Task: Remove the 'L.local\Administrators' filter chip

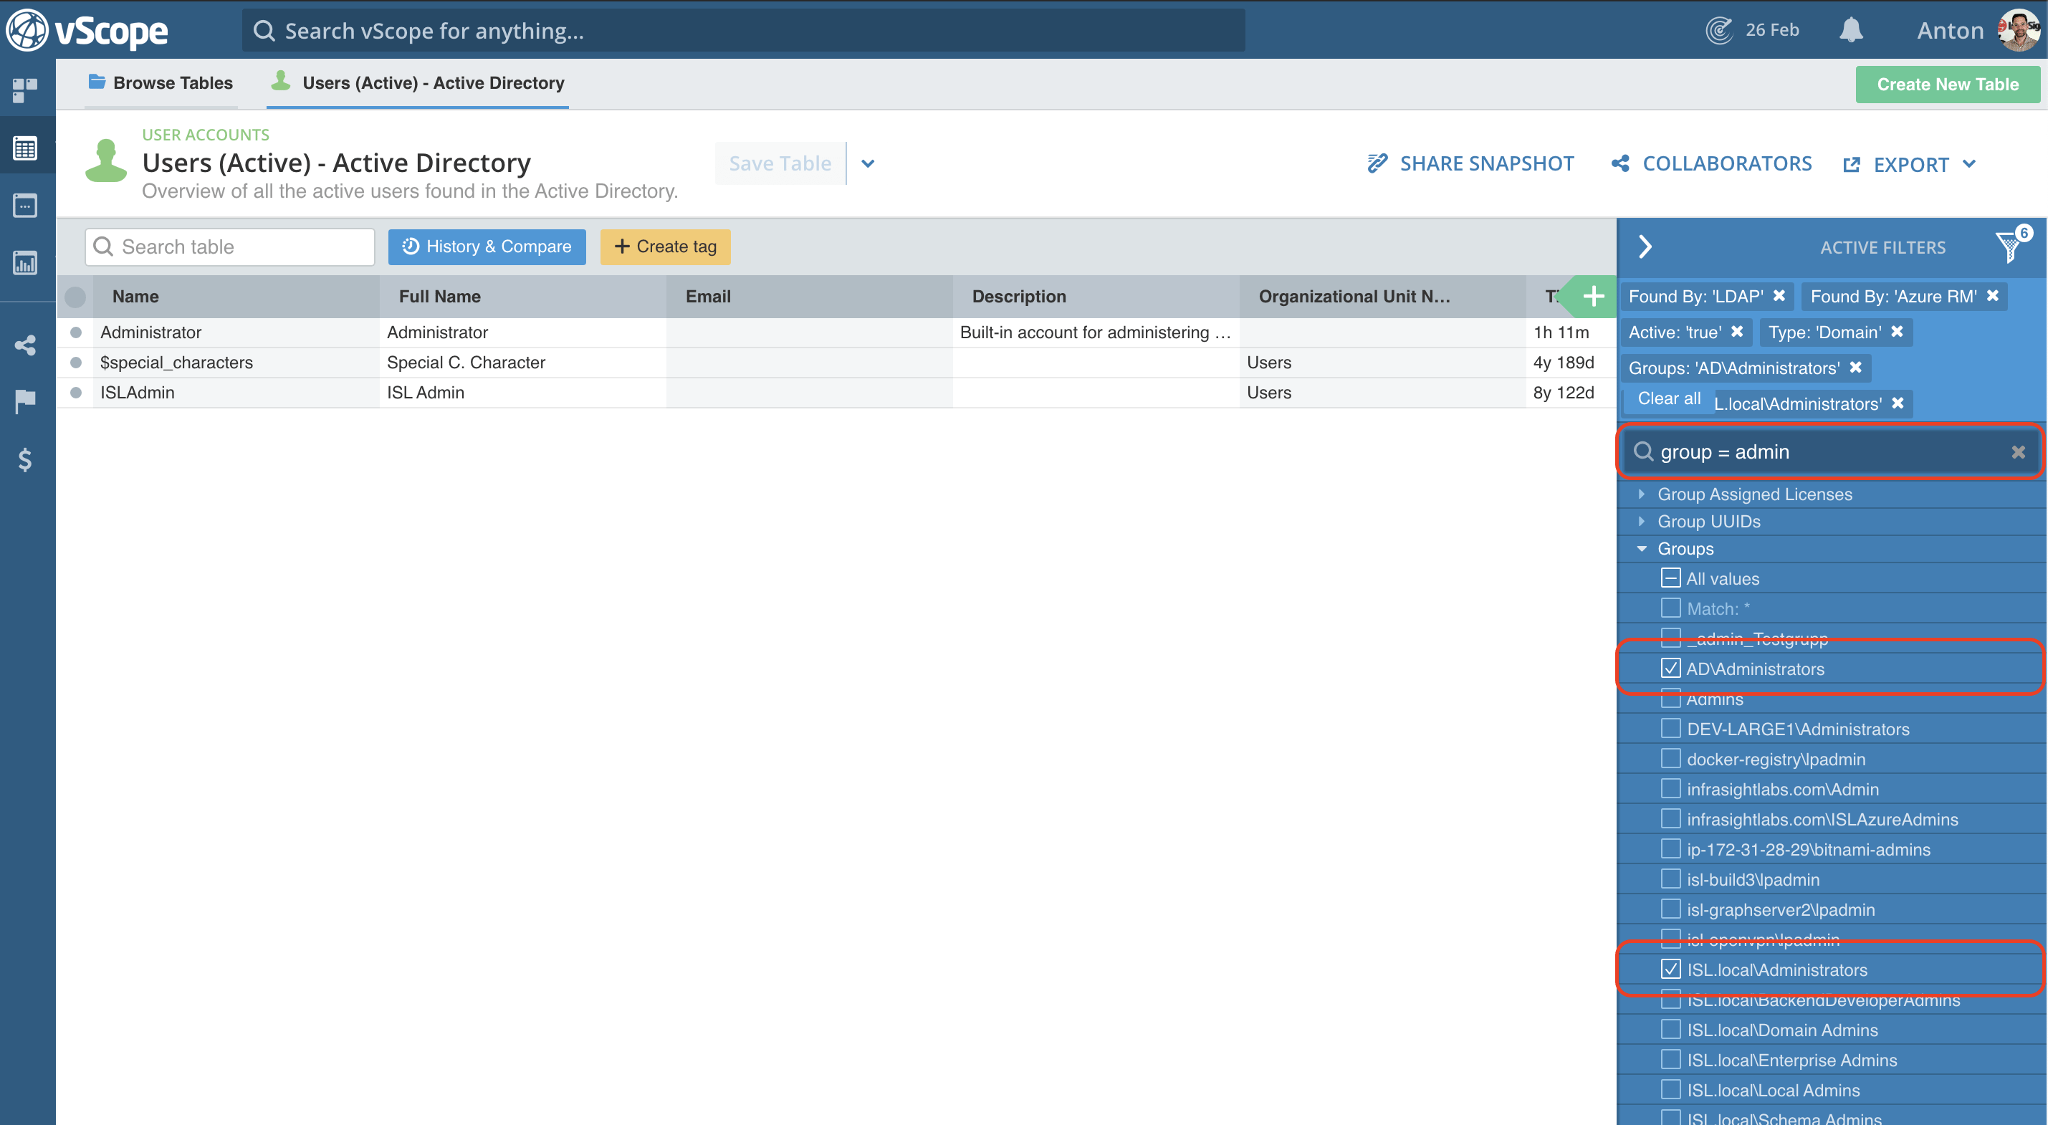Action: click(x=1898, y=403)
